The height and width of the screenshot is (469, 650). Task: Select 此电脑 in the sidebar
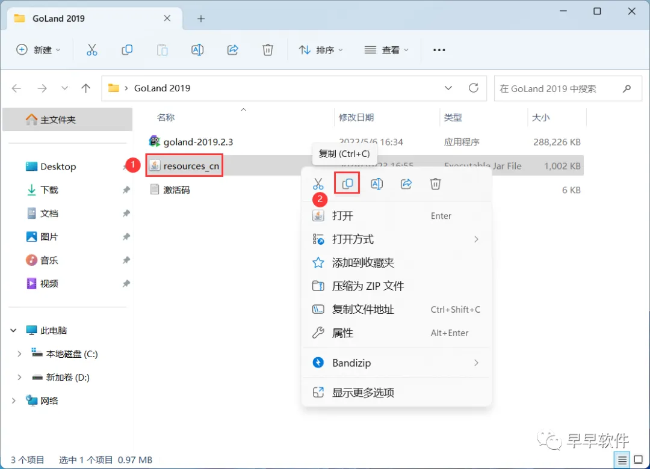[46, 330]
